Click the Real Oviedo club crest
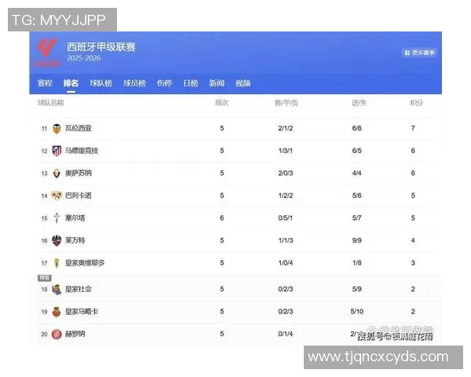The image size is (471, 377). point(57,263)
